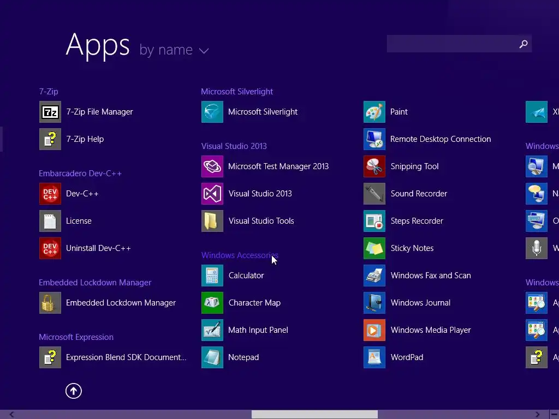Image resolution: width=559 pixels, height=419 pixels.
Task: Open the Expression Blend SDK Documentation icon
Action: [x=50, y=357]
